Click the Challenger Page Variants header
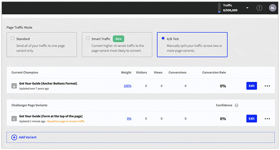 pos(29,105)
